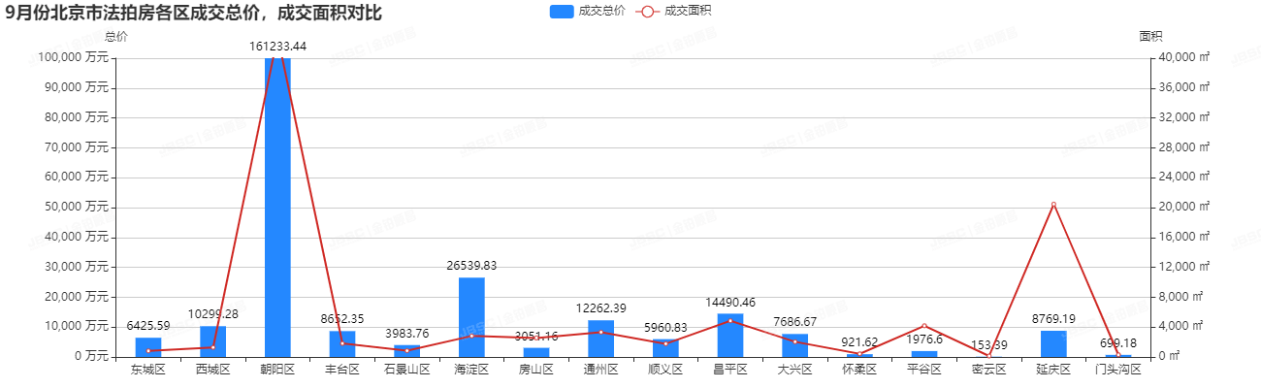
Task: Click the 161233.44 value label
Action: click(277, 46)
